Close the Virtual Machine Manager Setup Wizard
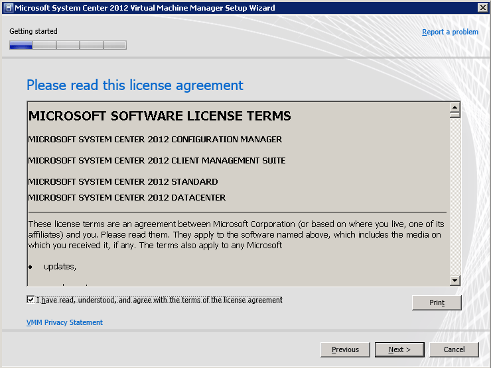This screenshot has height=368, width=491. tap(482, 8)
